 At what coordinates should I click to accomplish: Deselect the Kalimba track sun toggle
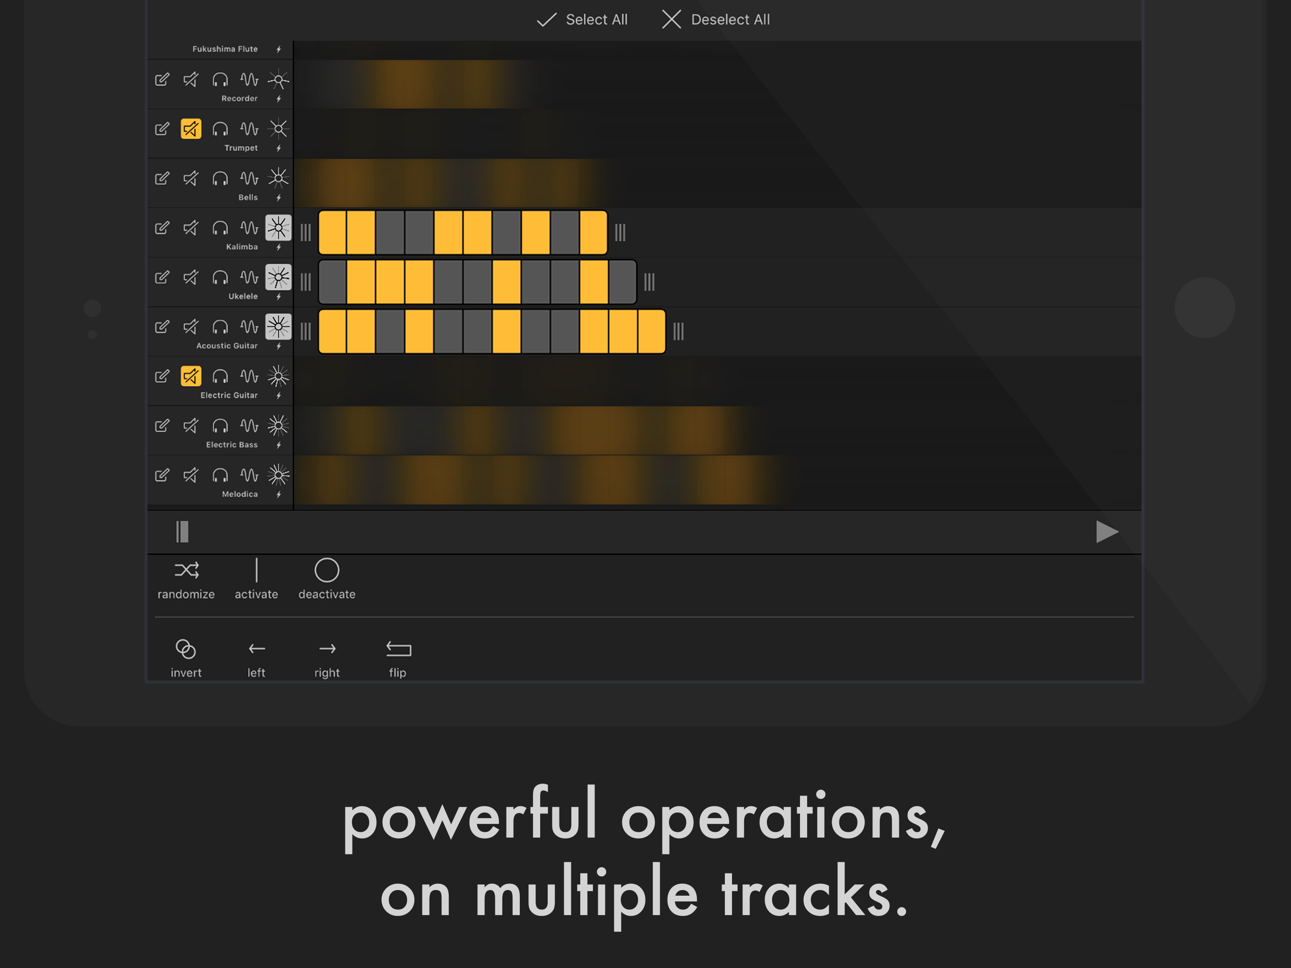pyautogui.click(x=278, y=228)
